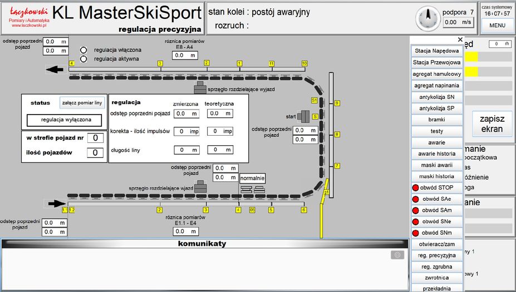Click yellow marker 05 on lower track
This screenshot has height=292, width=516.
click(x=252, y=210)
